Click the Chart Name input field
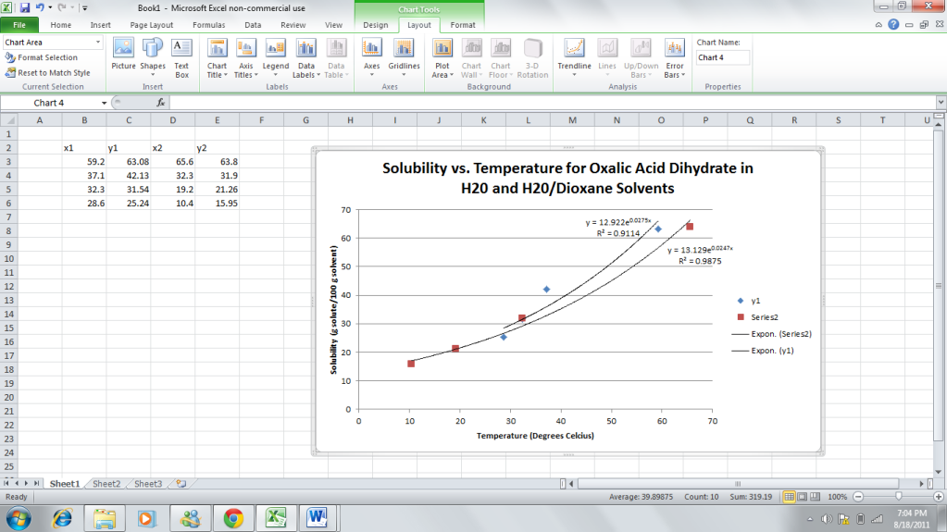947x532 pixels. 722,57
